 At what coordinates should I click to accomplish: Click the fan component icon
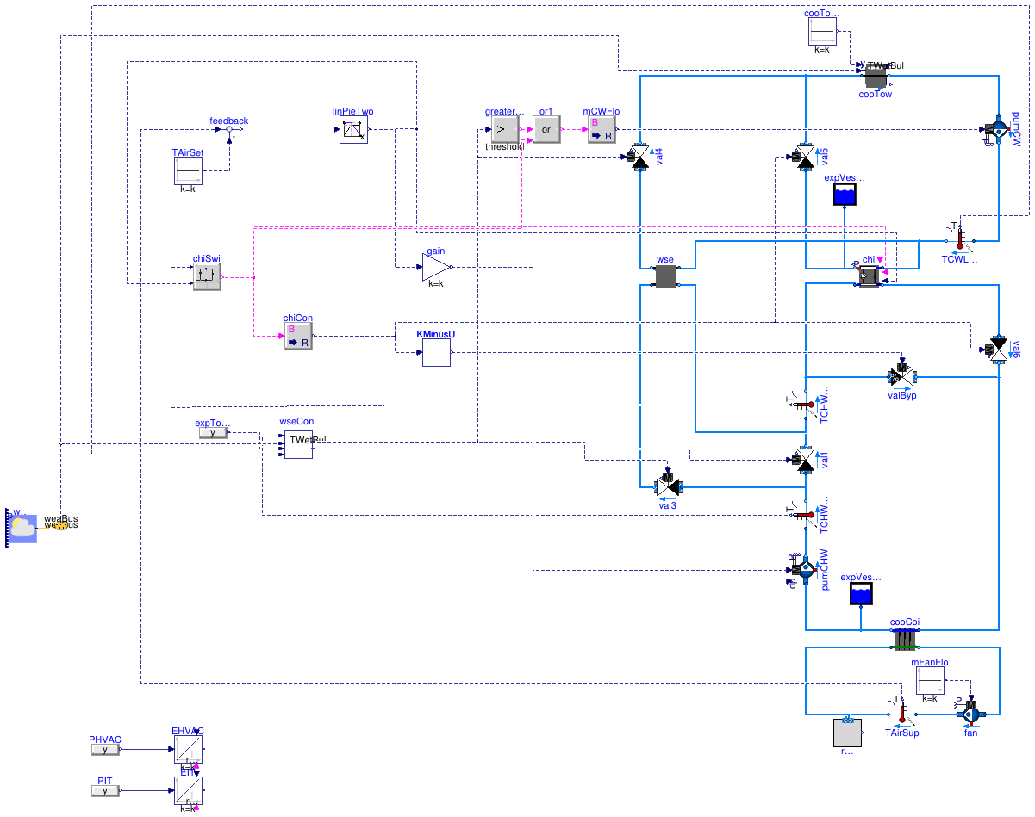[x=970, y=713]
